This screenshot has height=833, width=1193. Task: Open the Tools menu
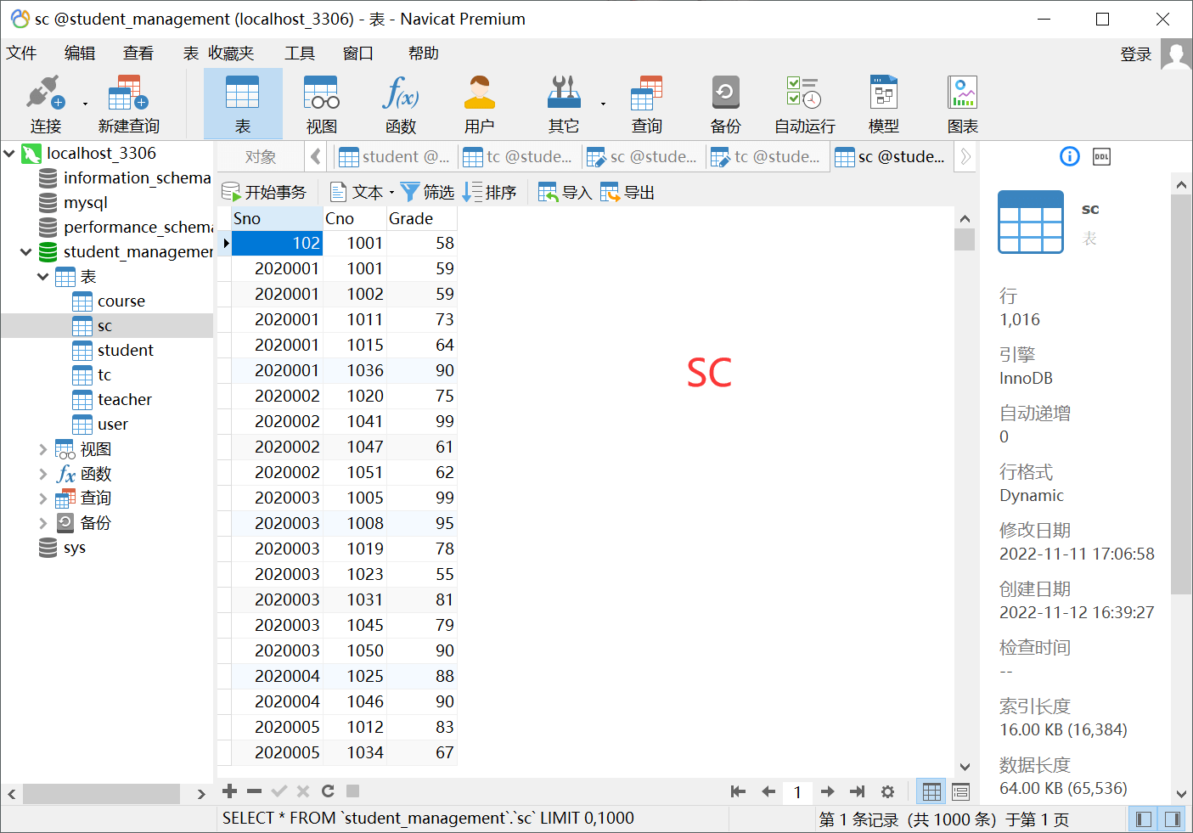pos(299,53)
